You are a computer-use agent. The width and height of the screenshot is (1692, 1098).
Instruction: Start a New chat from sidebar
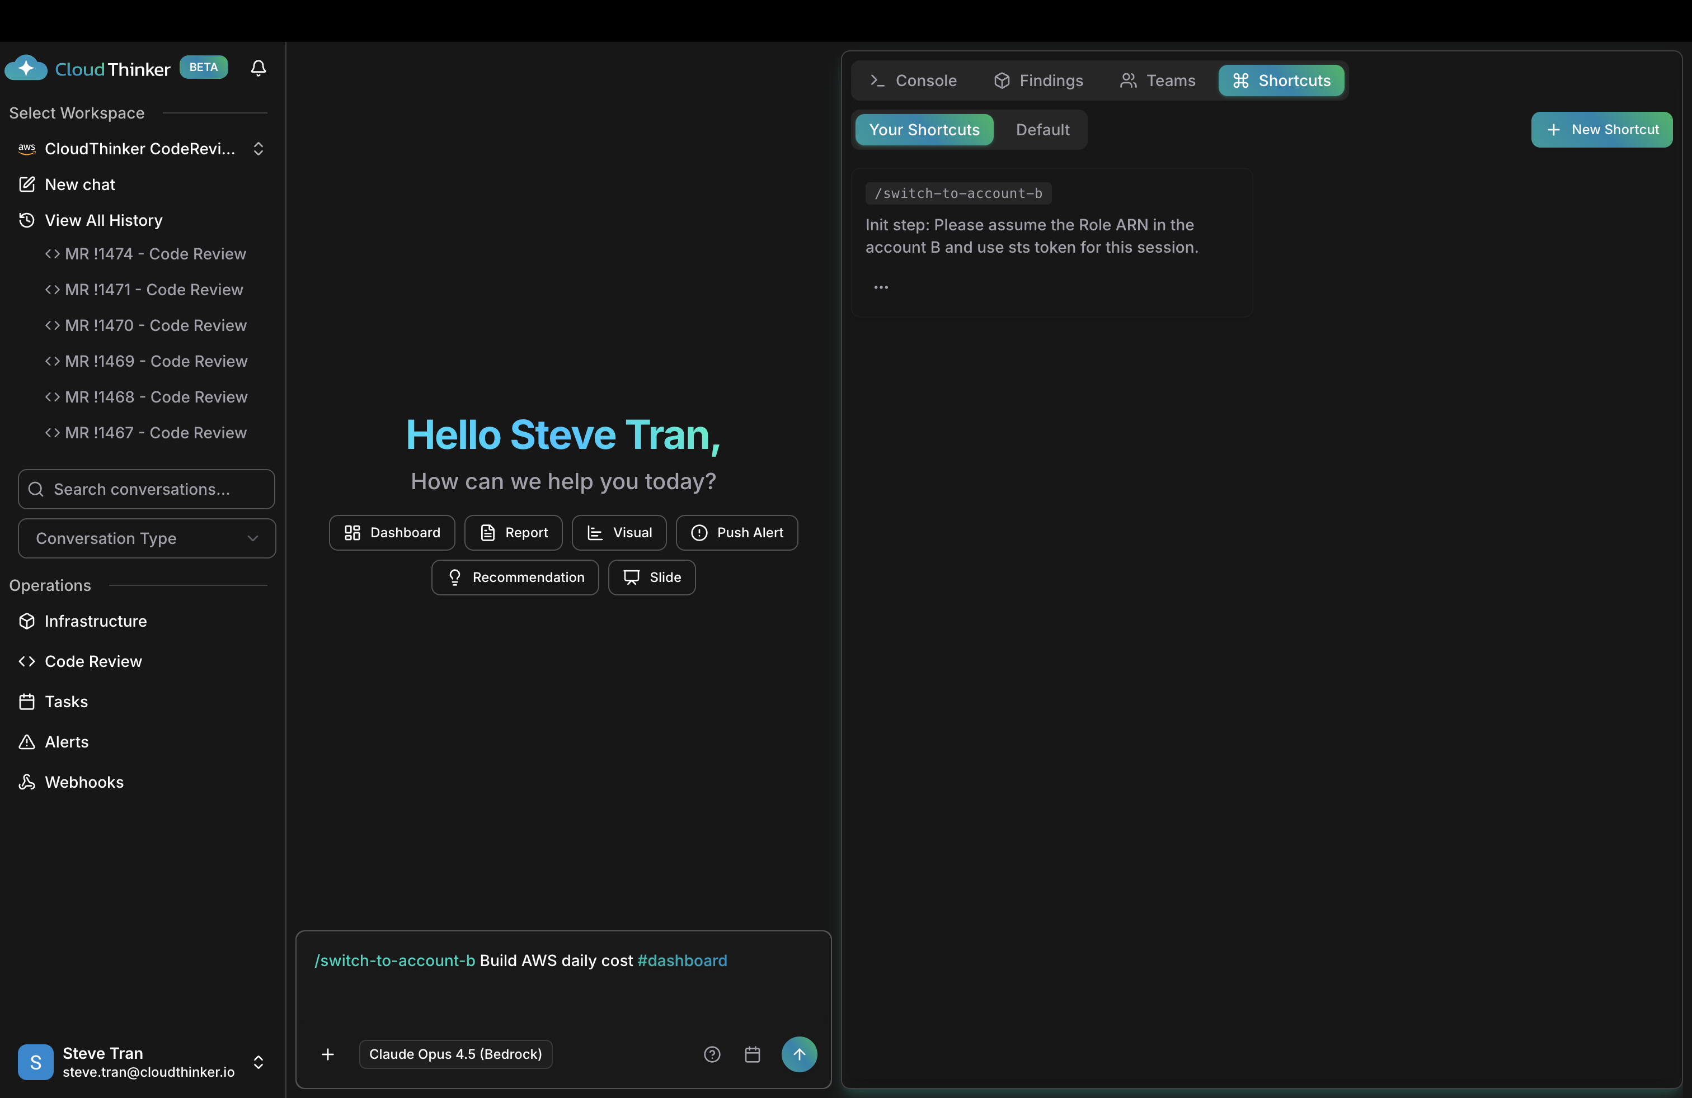pos(79,184)
